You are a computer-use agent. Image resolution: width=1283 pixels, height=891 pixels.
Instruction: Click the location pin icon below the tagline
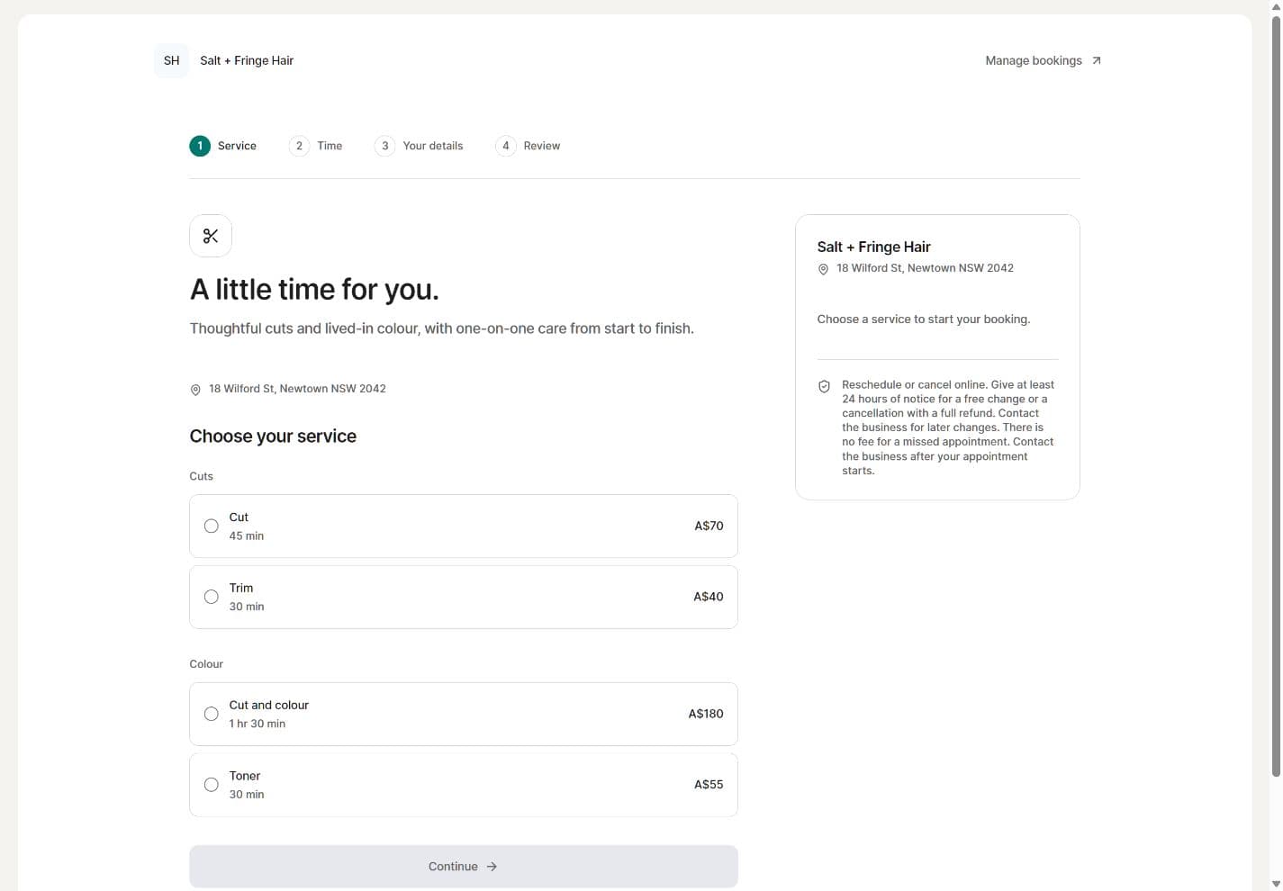click(195, 390)
